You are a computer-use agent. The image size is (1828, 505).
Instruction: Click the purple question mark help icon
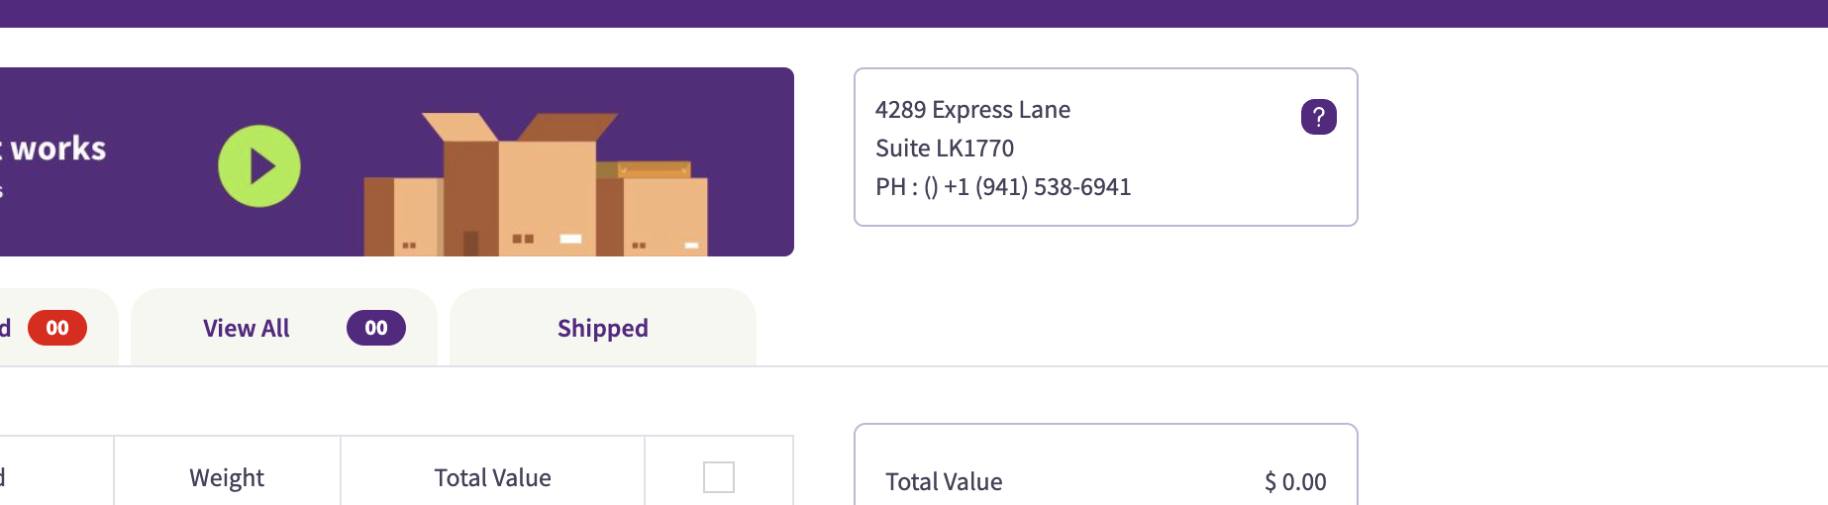coord(1318,117)
